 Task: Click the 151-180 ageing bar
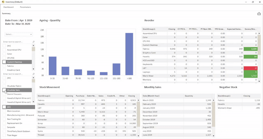(116, 69)
